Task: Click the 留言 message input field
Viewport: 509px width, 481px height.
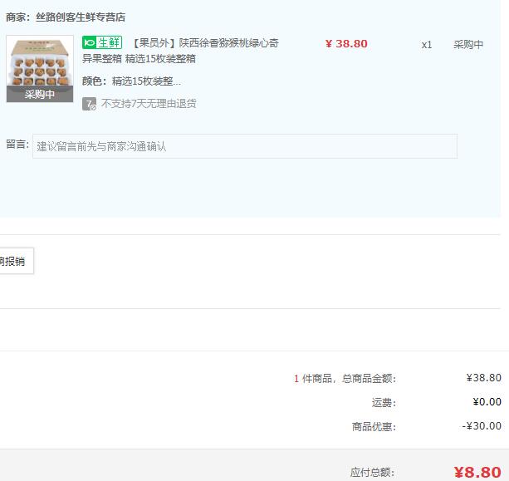Action: 244,146
